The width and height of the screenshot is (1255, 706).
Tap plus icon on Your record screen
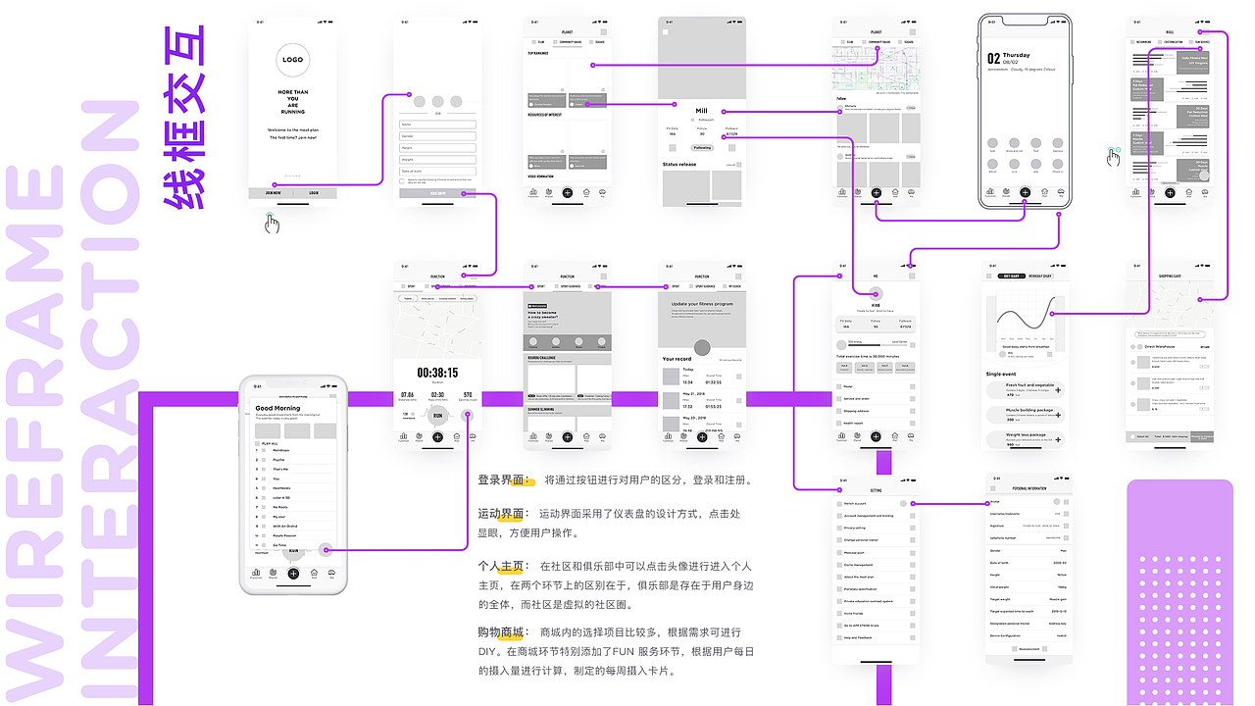pos(701,436)
